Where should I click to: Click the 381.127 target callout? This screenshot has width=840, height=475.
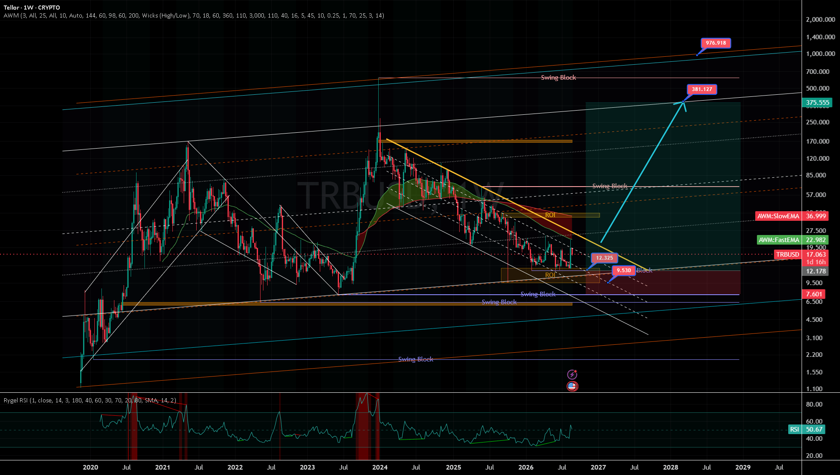(x=702, y=89)
